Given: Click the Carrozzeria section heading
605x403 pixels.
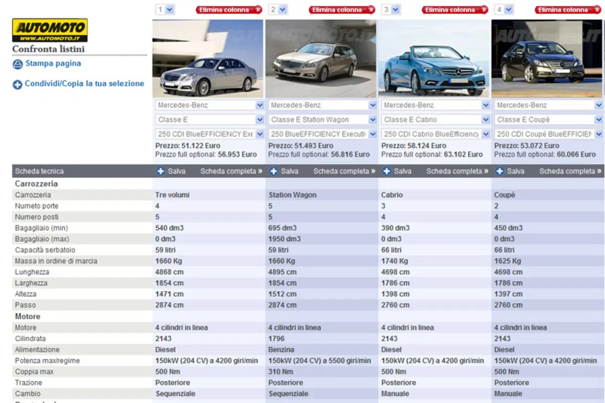Looking at the screenshot, I should (x=36, y=184).
